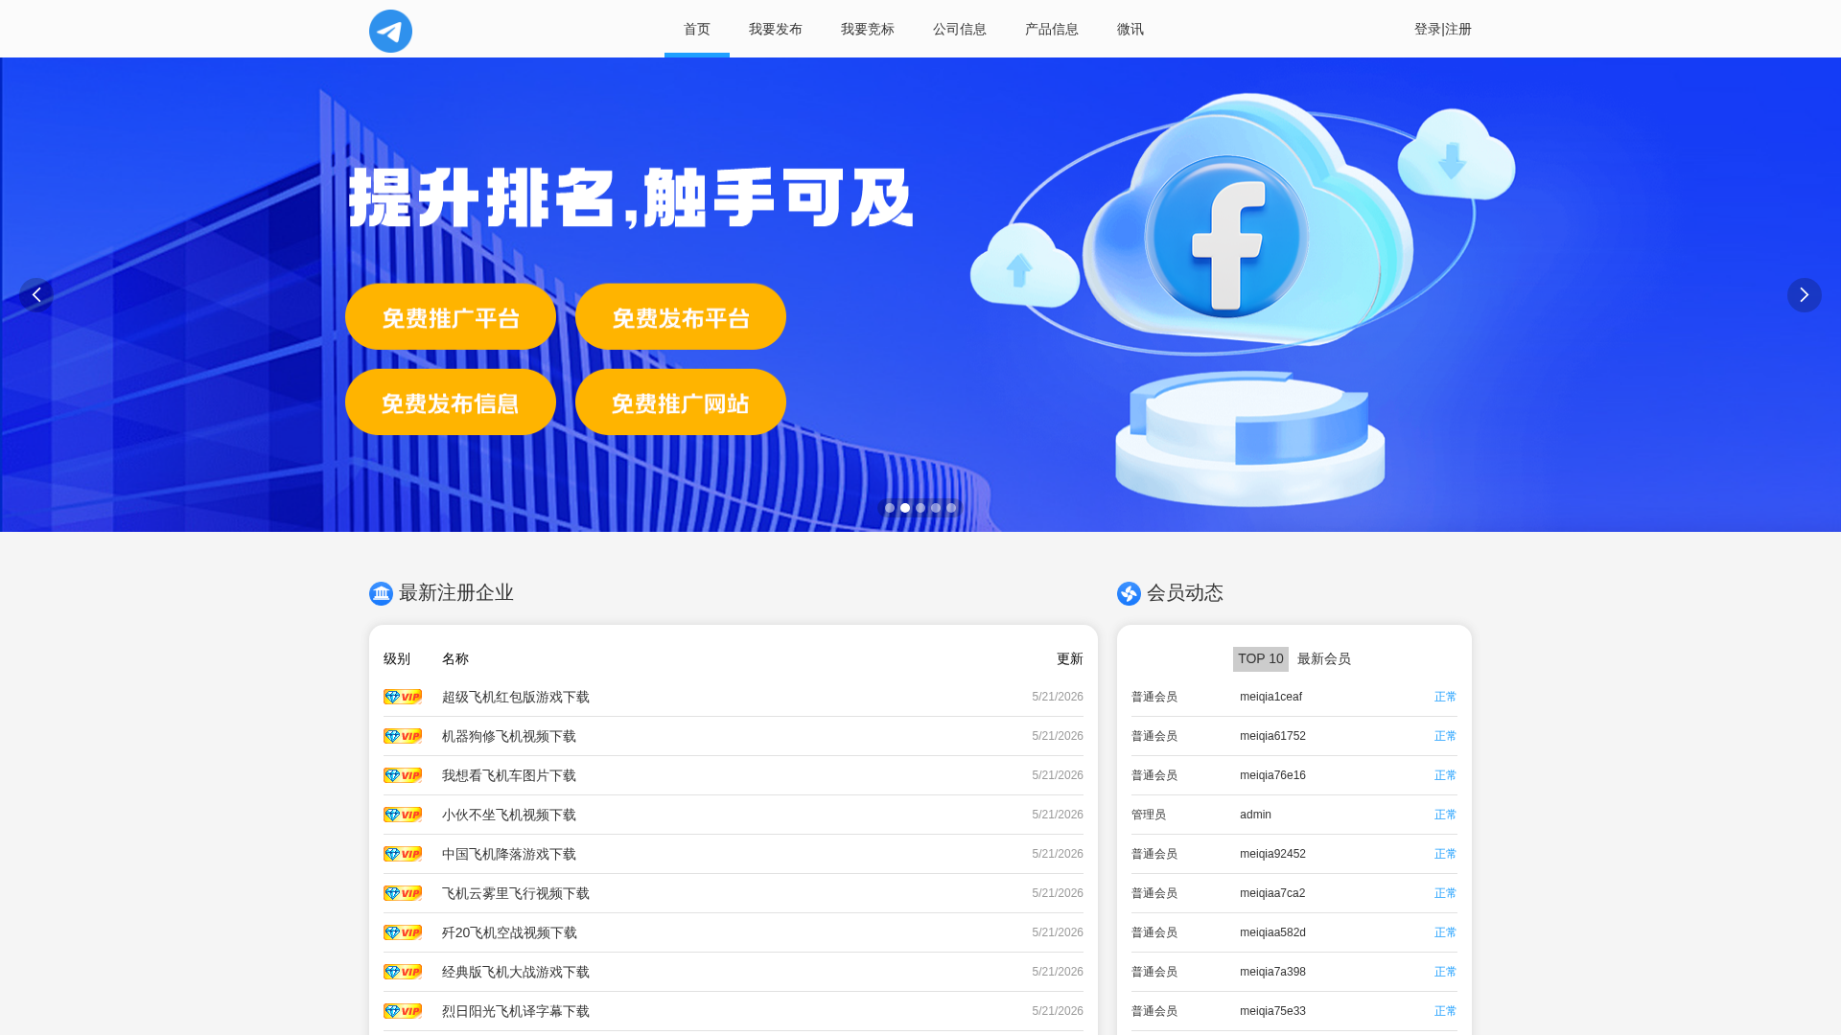The height and width of the screenshot is (1035, 1841).
Task: Open the 微讯 menu item
Action: click(x=1130, y=29)
